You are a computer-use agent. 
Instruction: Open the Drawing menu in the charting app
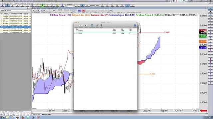(24, 3)
